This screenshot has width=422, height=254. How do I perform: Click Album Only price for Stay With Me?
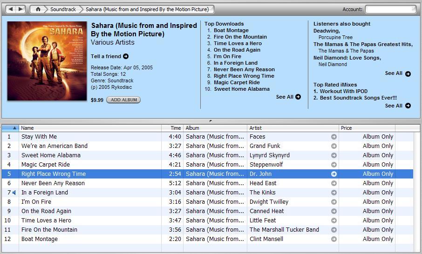coord(378,137)
